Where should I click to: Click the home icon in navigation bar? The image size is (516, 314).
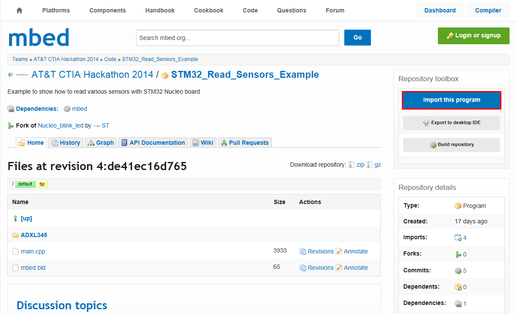tap(19, 10)
